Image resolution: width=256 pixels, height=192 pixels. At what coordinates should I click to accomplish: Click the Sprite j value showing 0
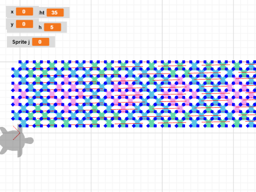pyautogui.click(x=41, y=42)
